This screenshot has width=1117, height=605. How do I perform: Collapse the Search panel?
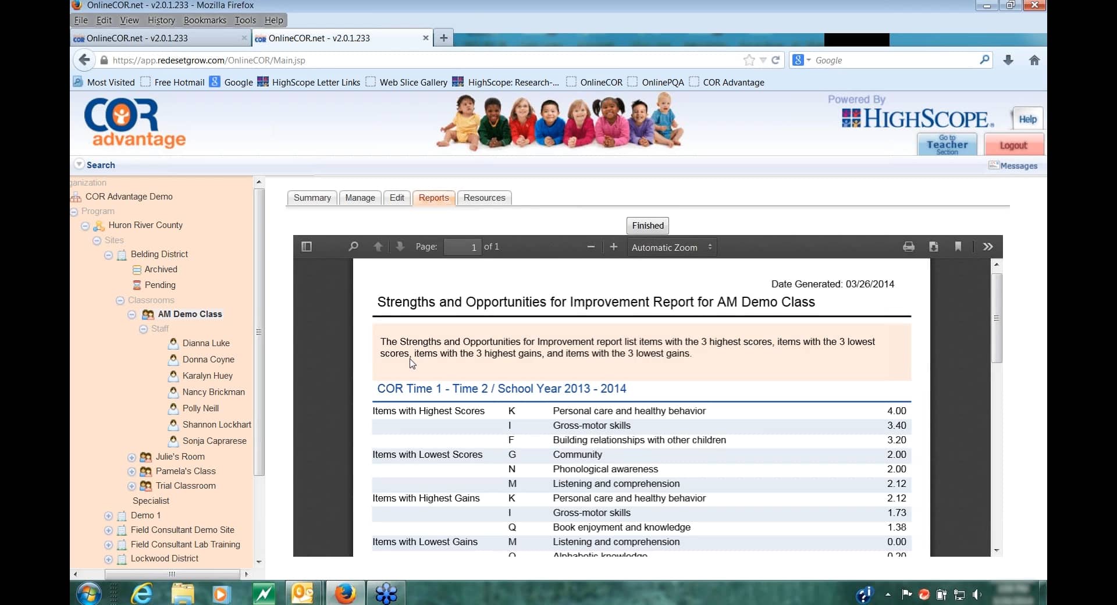pos(79,165)
